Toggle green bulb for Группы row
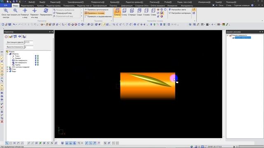Screen dimensions: 264x148 coord(38,65)
